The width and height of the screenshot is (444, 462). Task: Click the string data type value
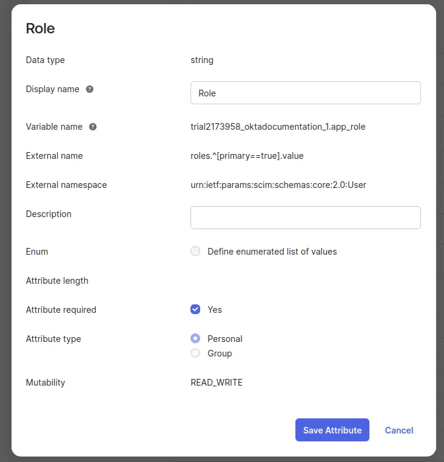click(202, 60)
